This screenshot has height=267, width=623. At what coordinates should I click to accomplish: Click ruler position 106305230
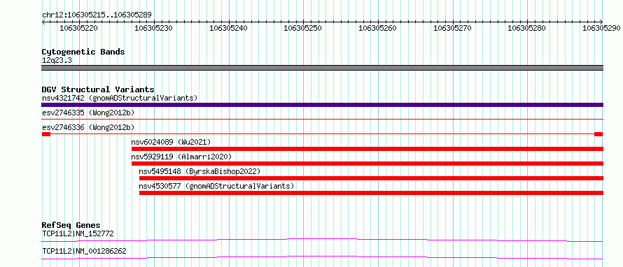click(x=154, y=29)
